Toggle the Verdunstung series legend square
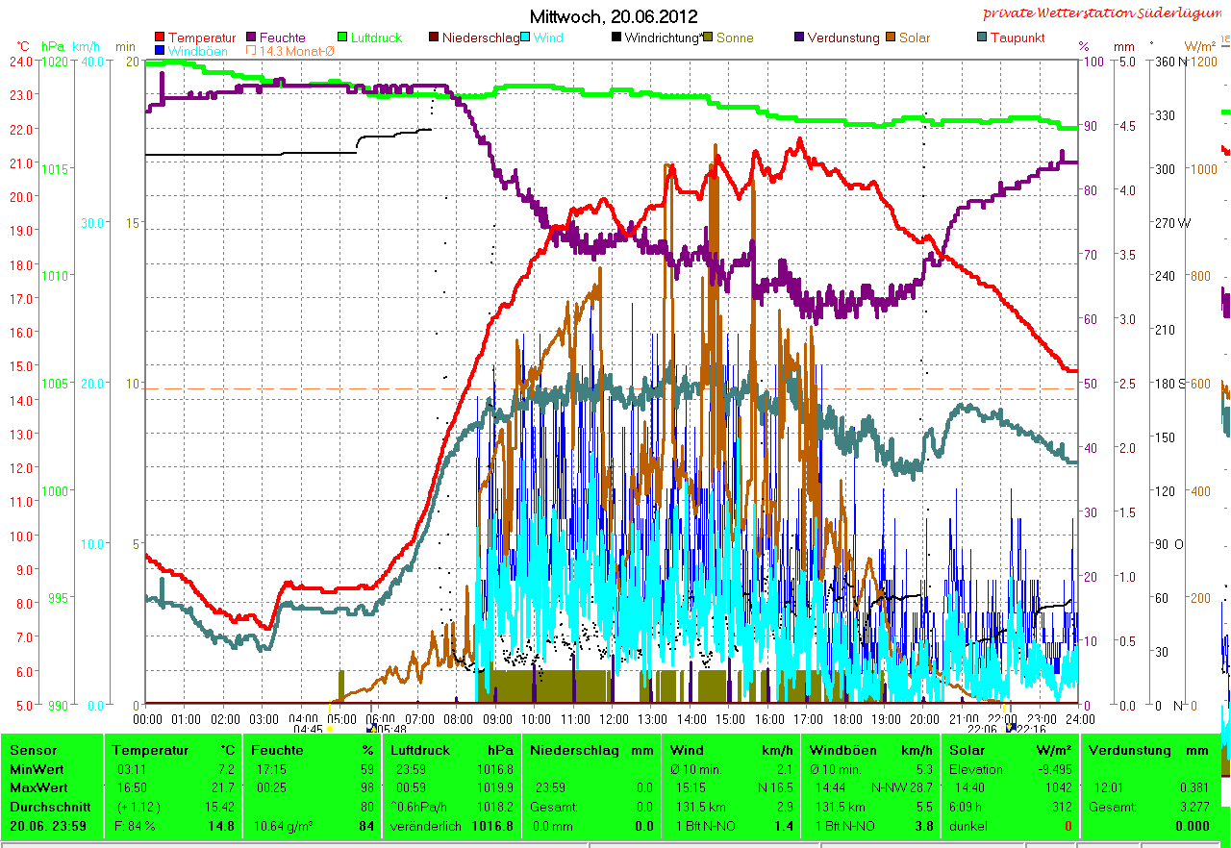1231x848 pixels. click(799, 37)
